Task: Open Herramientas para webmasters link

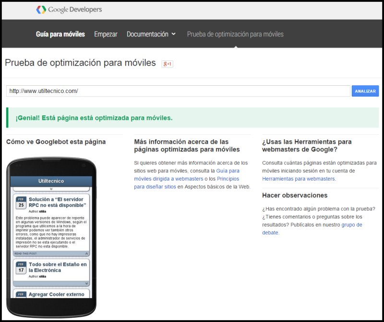Action: [x=298, y=179]
